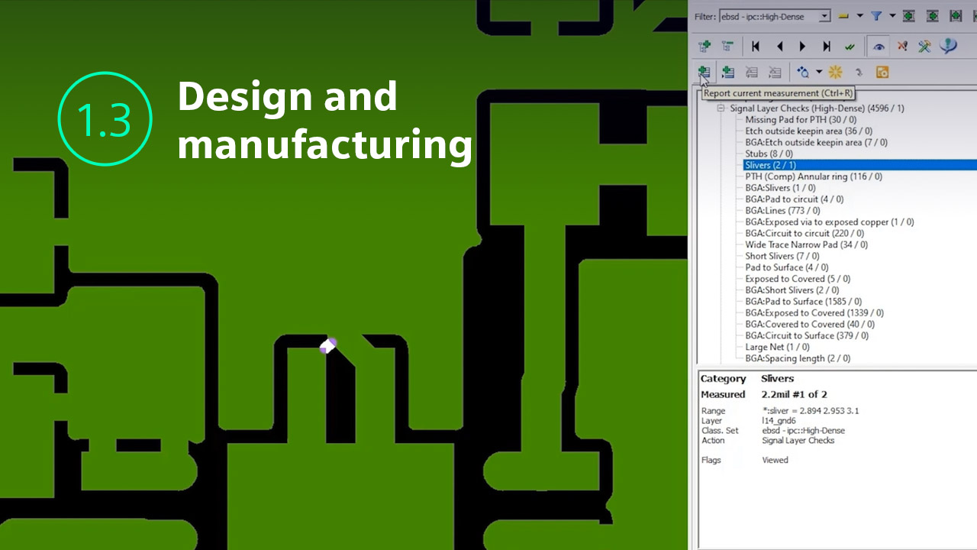Click the expand all tree icon

pos(704,47)
